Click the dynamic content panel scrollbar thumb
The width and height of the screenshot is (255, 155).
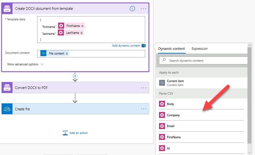pos(249,95)
